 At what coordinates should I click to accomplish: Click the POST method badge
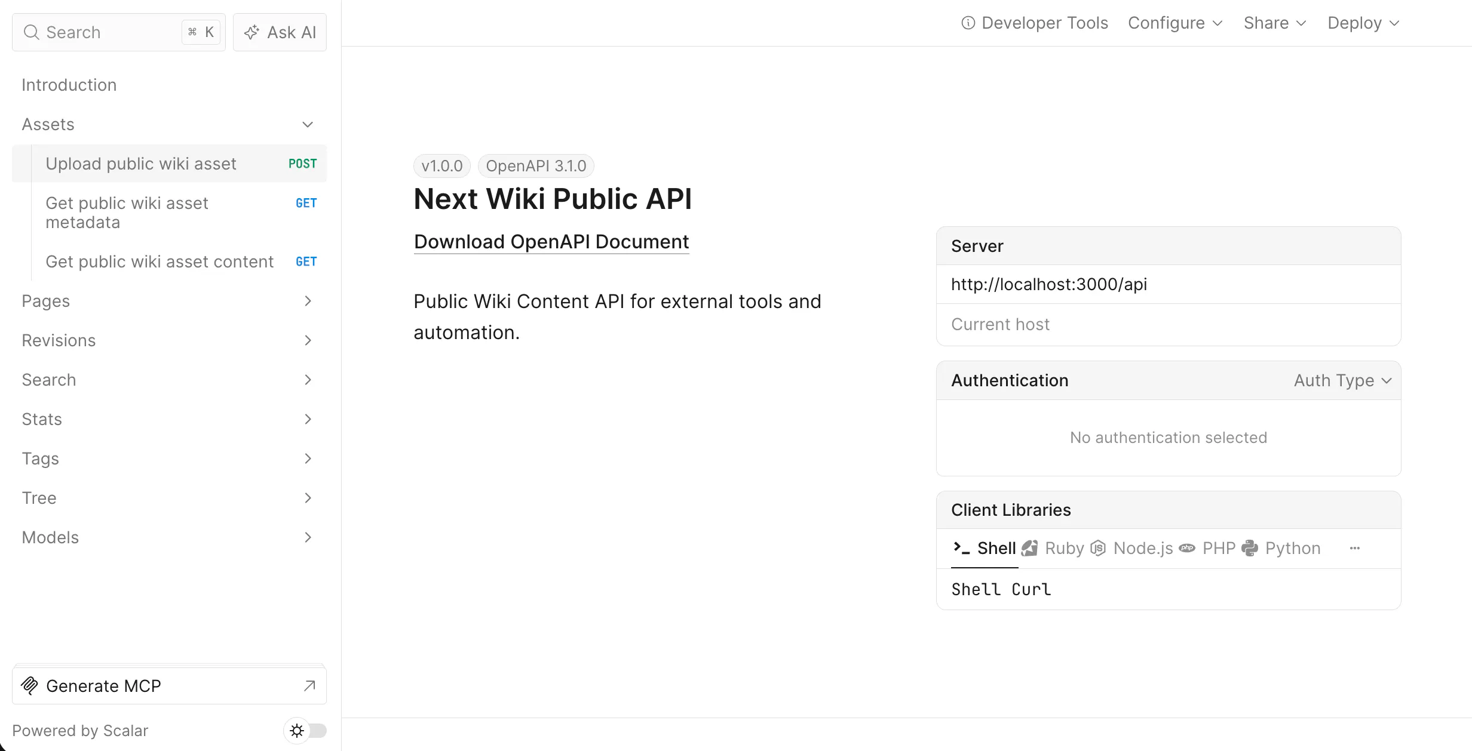302,164
